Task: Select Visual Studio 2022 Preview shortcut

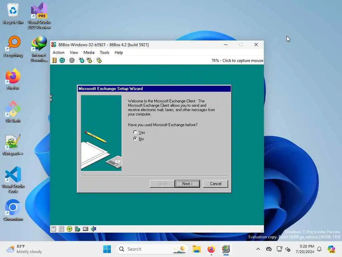Action: point(39,16)
